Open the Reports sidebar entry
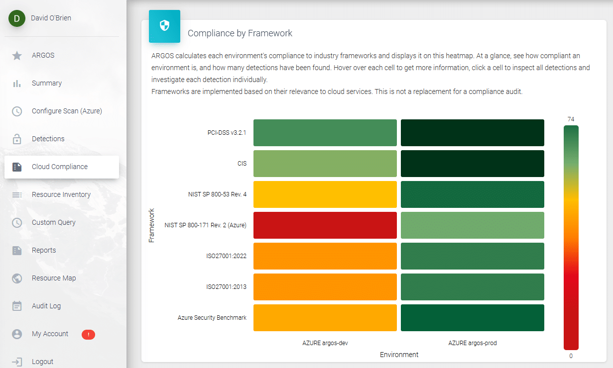Viewport: 613px width, 368px height. tap(44, 250)
